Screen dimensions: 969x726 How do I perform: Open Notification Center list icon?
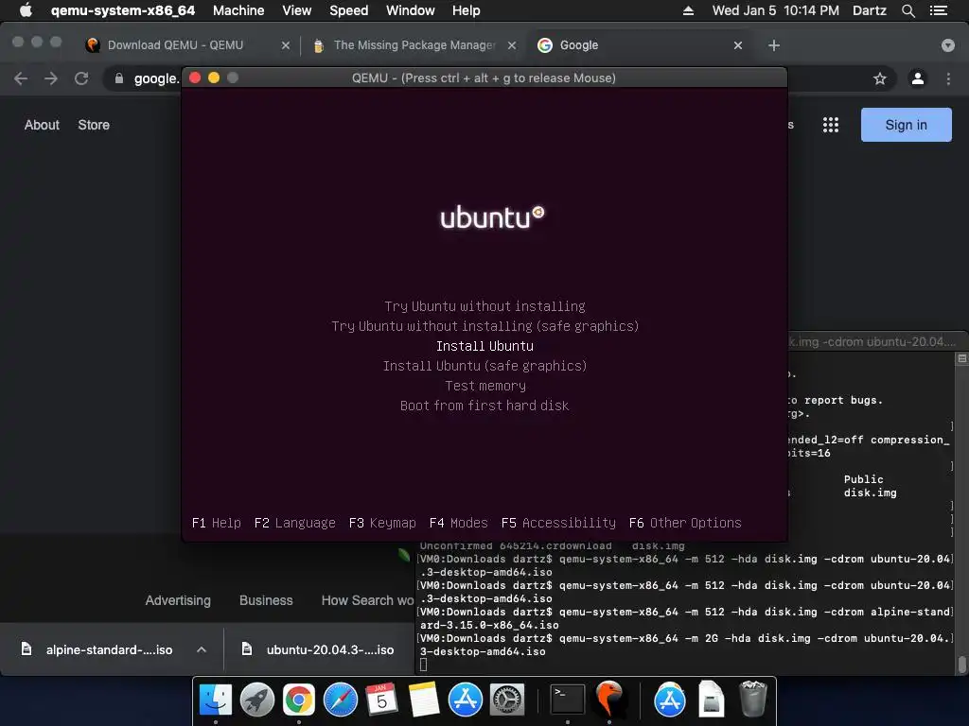[938, 10]
